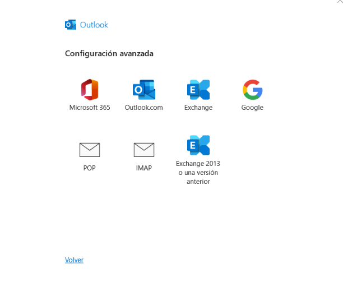Screen dimensions: 343x291
Task: Click the Outlook logo in the header
Action: tap(71, 25)
